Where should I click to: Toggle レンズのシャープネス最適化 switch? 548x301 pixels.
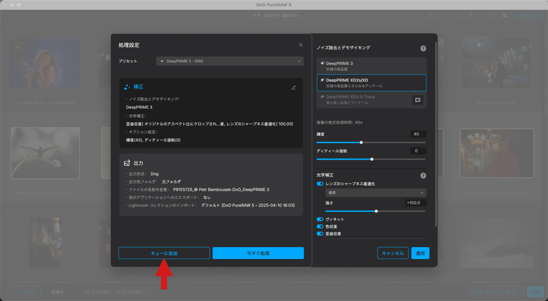320,183
